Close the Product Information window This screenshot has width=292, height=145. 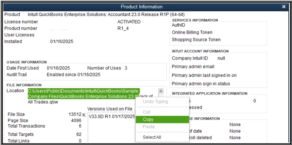(284, 7)
